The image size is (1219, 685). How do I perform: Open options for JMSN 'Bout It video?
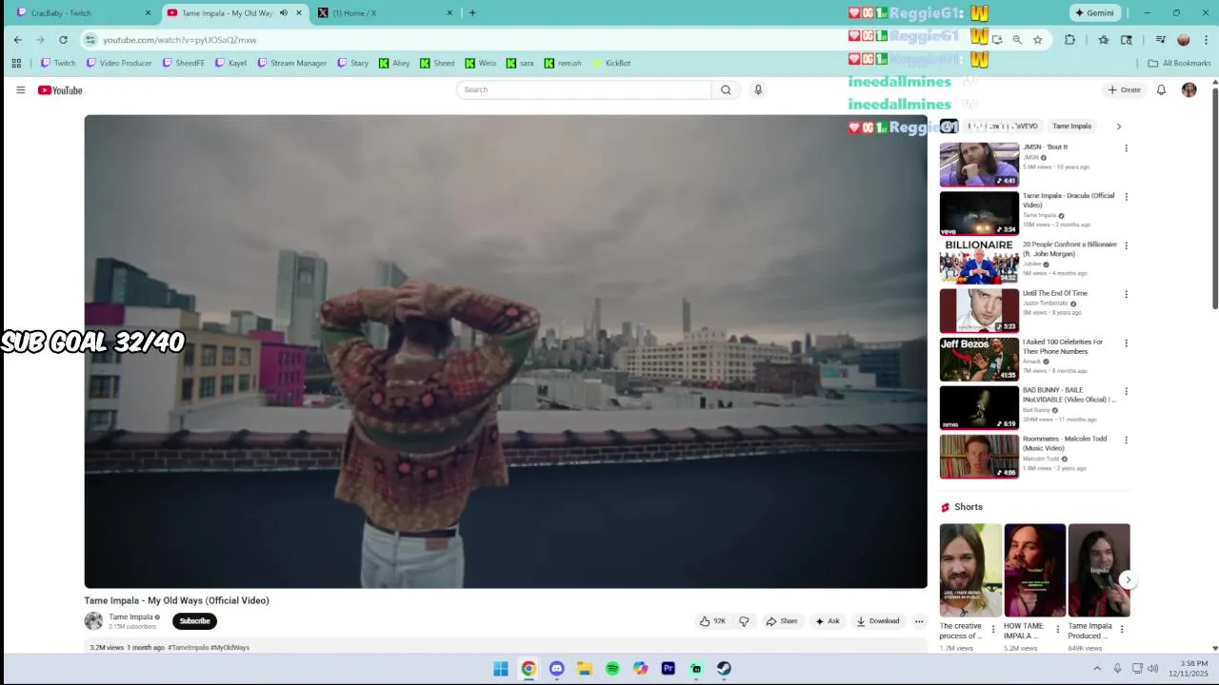pos(1126,148)
